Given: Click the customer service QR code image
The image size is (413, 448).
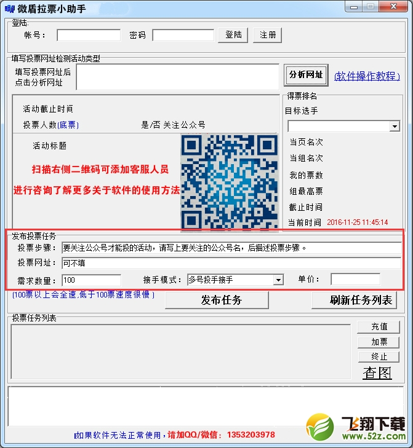Looking at the screenshot, I should 230,183.
